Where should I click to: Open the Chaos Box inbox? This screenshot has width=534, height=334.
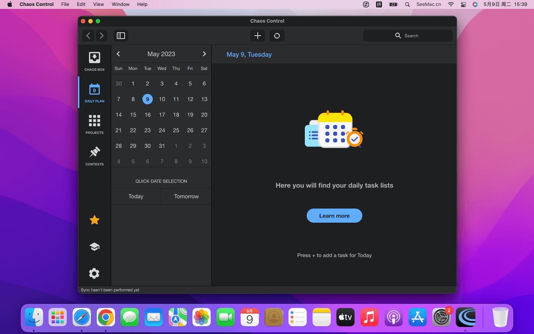pyautogui.click(x=94, y=61)
